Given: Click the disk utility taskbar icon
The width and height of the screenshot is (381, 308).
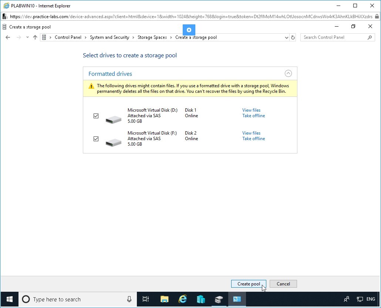Looking at the screenshot, I should 219,299.
